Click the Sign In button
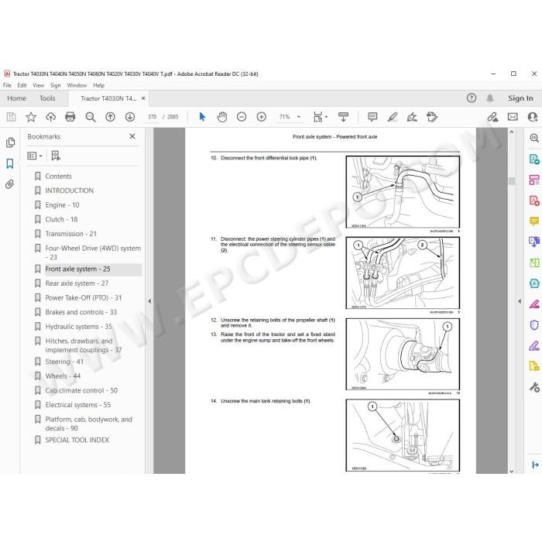Image resolution: width=542 pixels, height=542 pixels. coord(520,98)
